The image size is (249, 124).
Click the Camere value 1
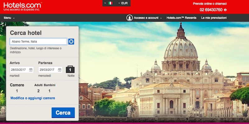click(17, 91)
